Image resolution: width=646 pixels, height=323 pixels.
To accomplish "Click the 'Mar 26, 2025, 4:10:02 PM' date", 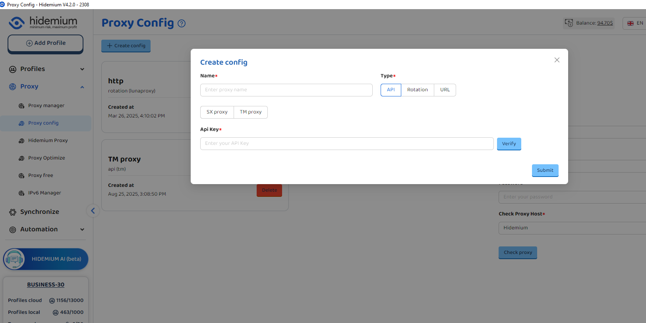I will (136, 116).
